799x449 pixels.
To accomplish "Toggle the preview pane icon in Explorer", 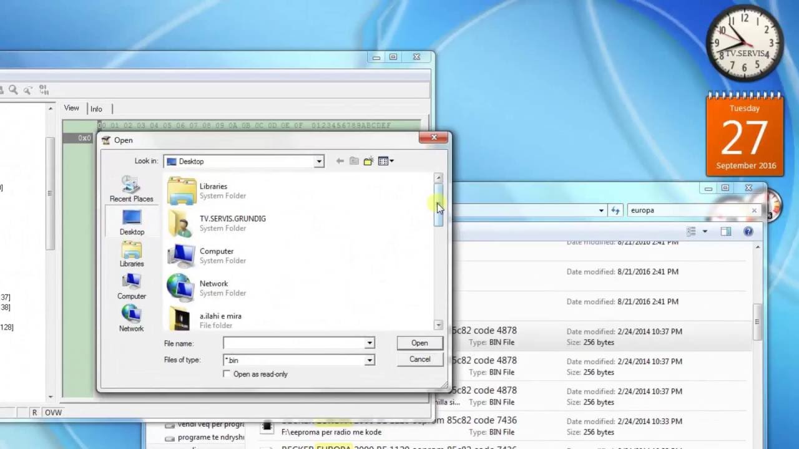I will tap(725, 231).
